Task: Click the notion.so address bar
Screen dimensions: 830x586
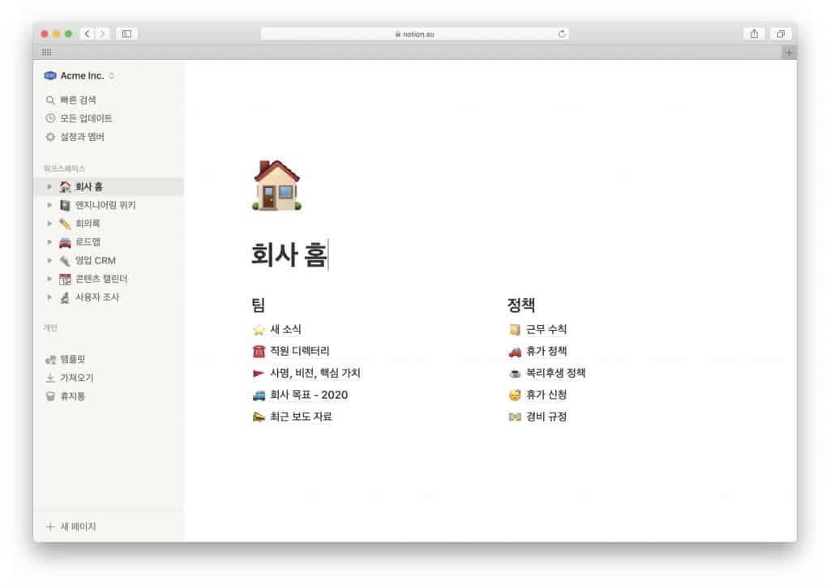Action: pos(414,33)
